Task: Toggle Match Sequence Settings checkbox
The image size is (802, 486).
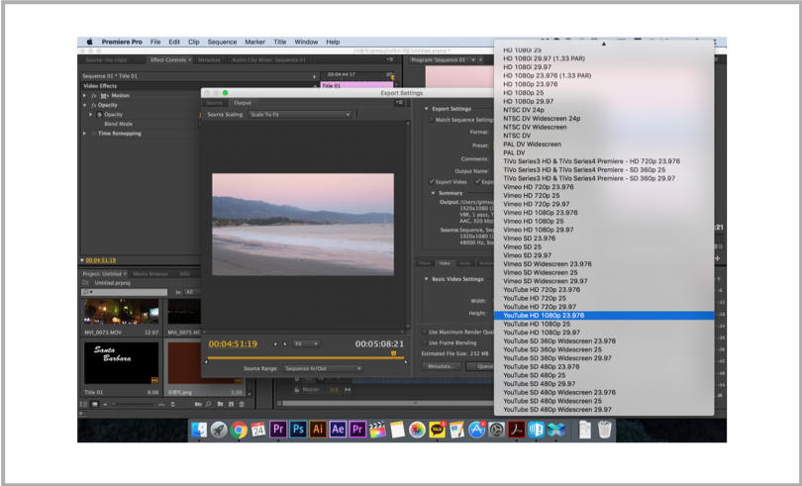Action: tap(431, 120)
